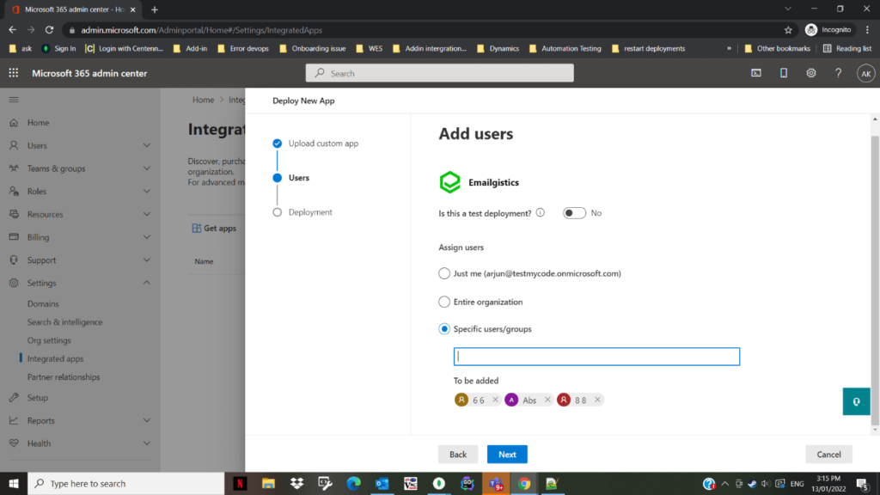Bookmark this page with the star icon
Viewport: 880px width, 495px height.
[x=788, y=30]
